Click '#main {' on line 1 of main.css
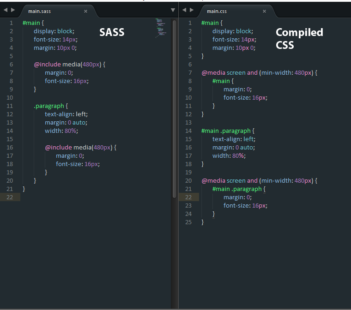 pyautogui.click(x=212, y=23)
